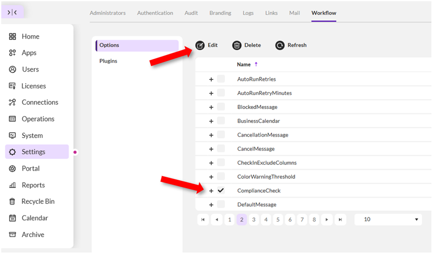Uncheck the ComplianceCheck row checkbox
This screenshot has width=436, height=255.
click(x=221, y=190)
